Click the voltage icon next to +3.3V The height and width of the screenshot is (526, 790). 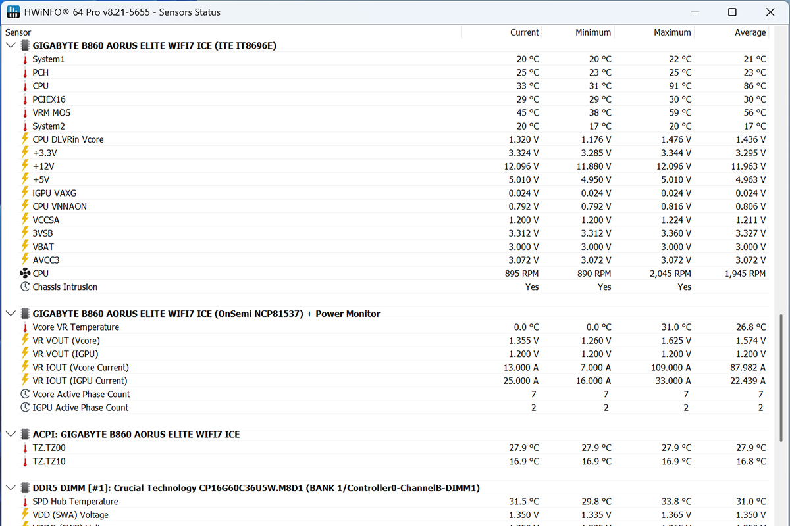pyautogui.click(x=26, y=153)
